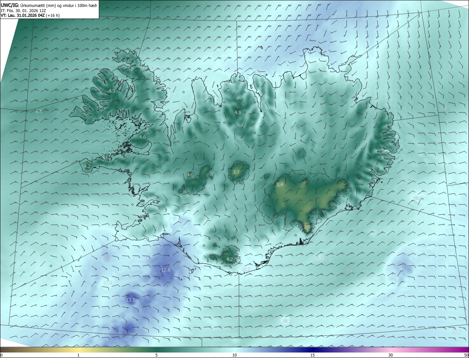Click the 12.8 value label over the sea
Viewport: 469px width, 358px height.
click(166, 270)
